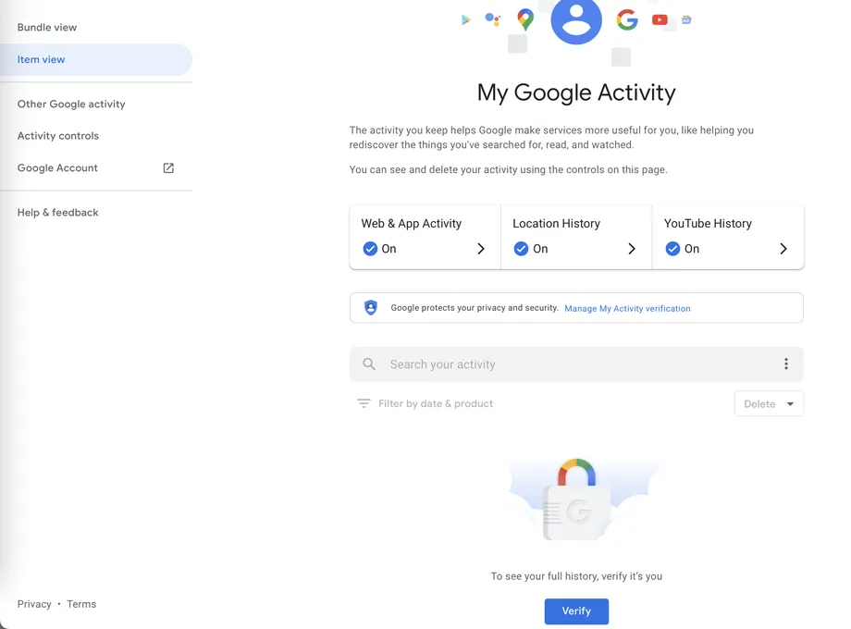
Task: Click the magnifying glass search icon
Action: click(x=369, y=364)
